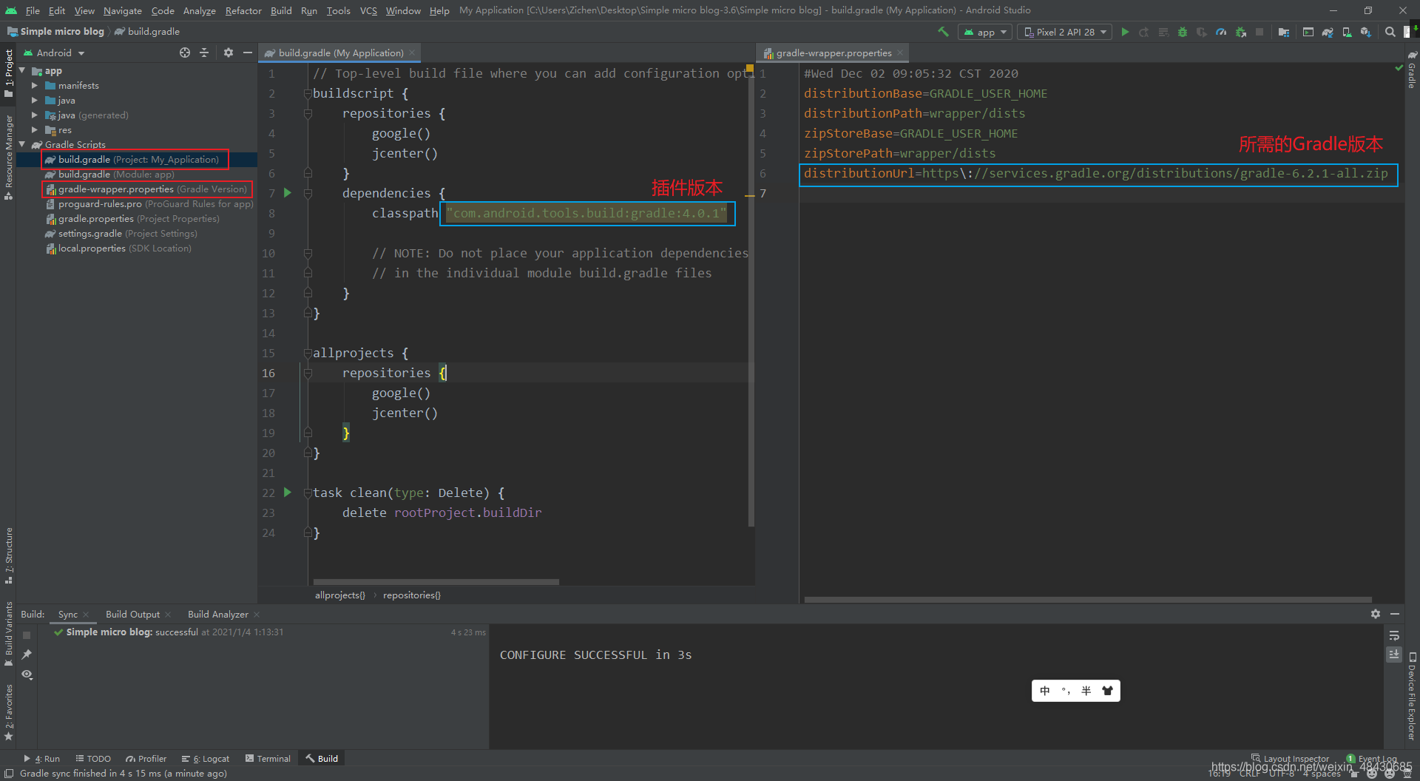Click pin icon in Build panel
Image resolution: width=1420 pixels, height=781 pixels.
27,655
